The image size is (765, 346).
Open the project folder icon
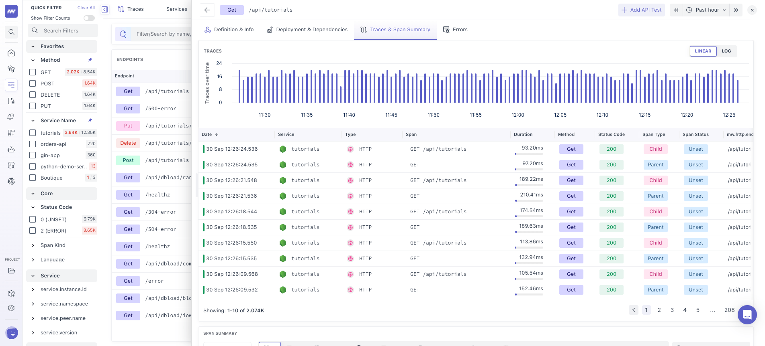coord(11,271)
